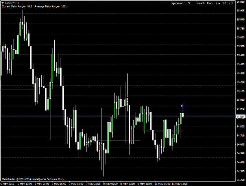Select 95.230 on the price scale
This screenshot has width=246, height=186.
[x=240, y=82]
